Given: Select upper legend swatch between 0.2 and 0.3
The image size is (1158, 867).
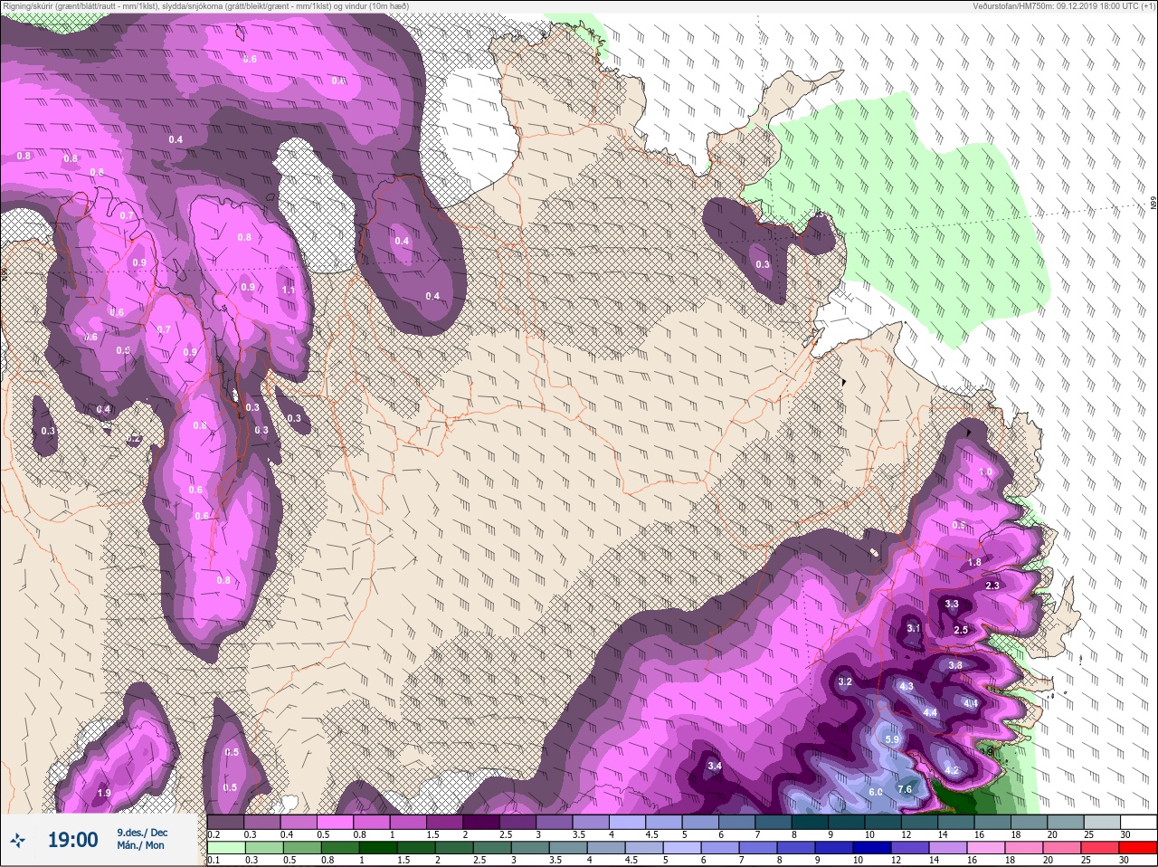Looking at the screenshot, I should (x=225, y=822).
